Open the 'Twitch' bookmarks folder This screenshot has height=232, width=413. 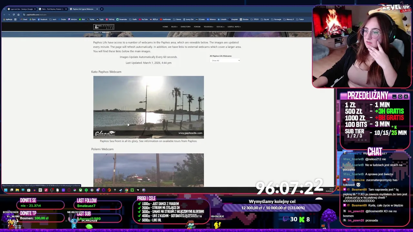point(300,19)
